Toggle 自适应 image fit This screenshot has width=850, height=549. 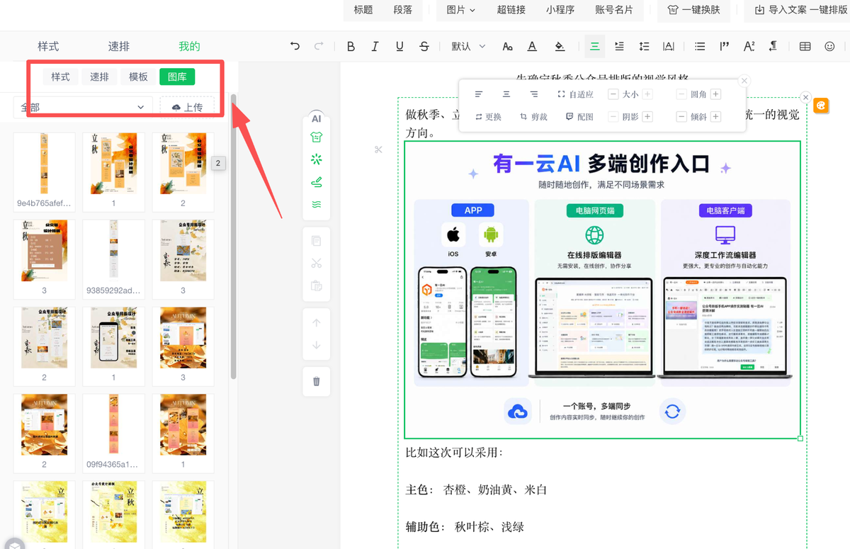[575, 94]
